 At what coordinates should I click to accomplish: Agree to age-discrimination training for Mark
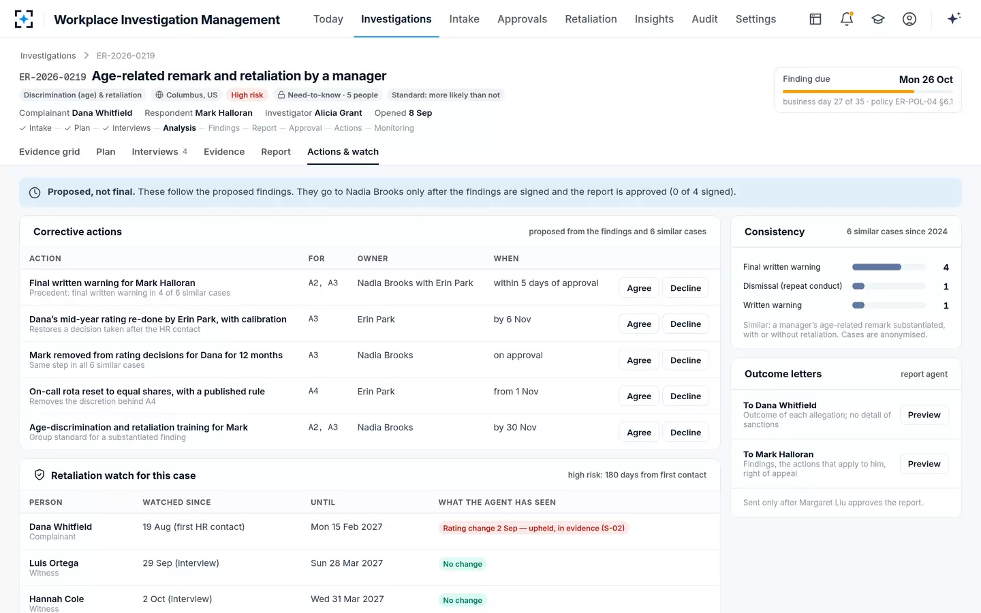pos(639,433)
